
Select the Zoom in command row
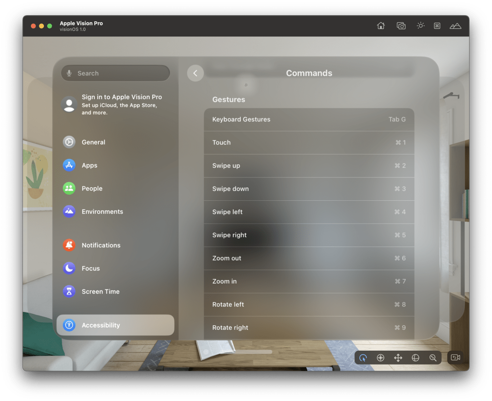point(309,281)
